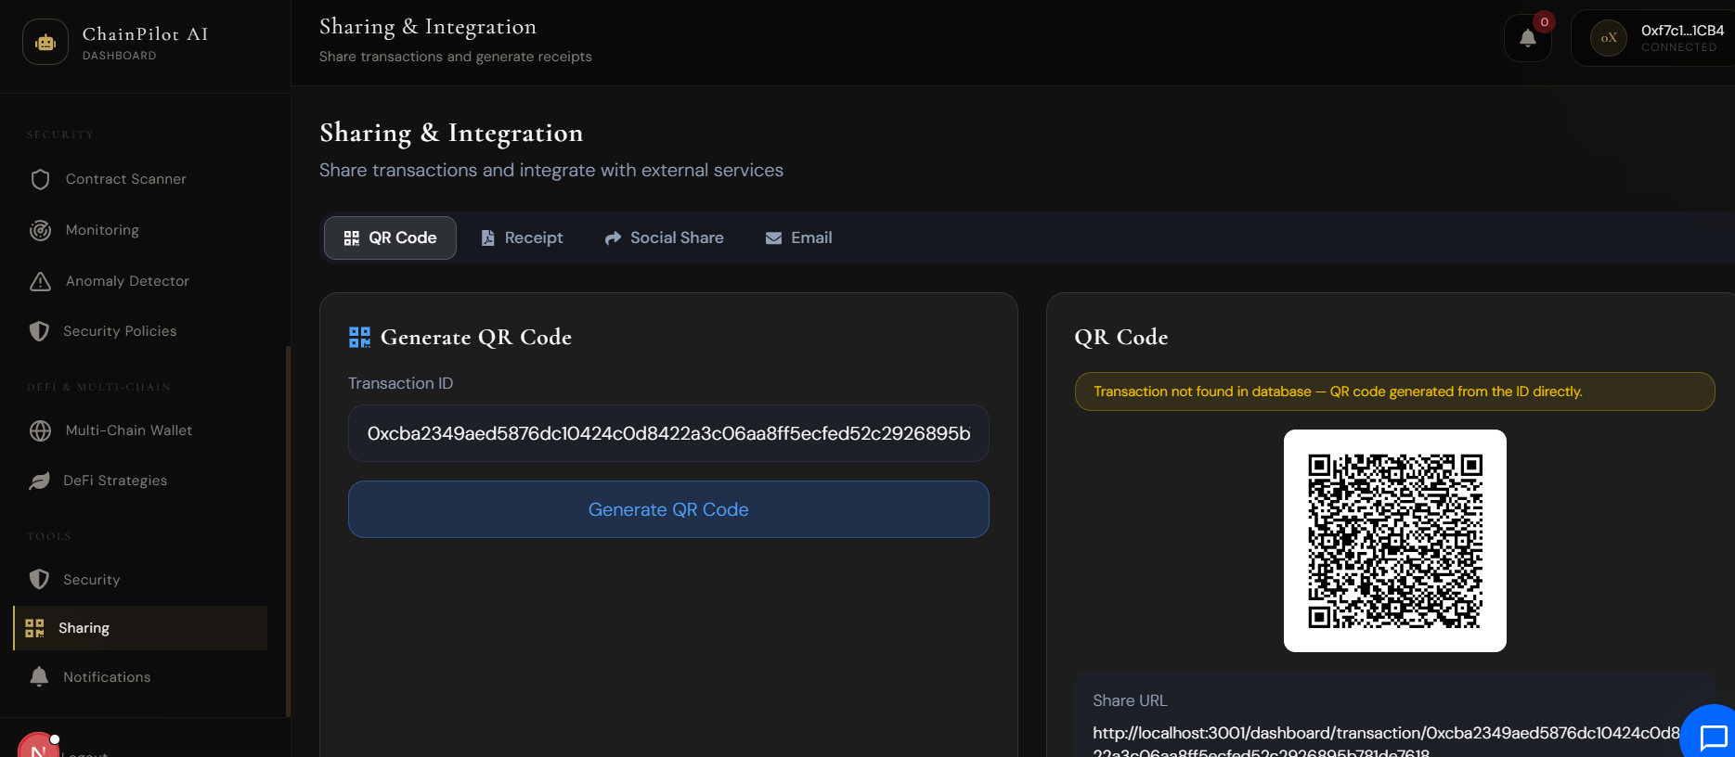The width and height of the screenshot is (1735, 757).
Task: Switch to the Social Share tab
Action: point(664,238)
